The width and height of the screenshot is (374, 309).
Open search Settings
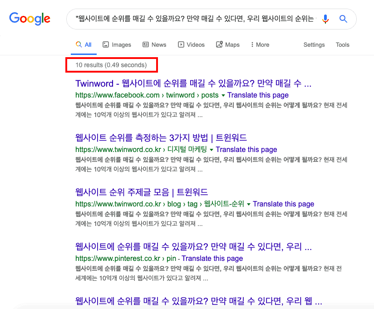[x=314, y=45]
